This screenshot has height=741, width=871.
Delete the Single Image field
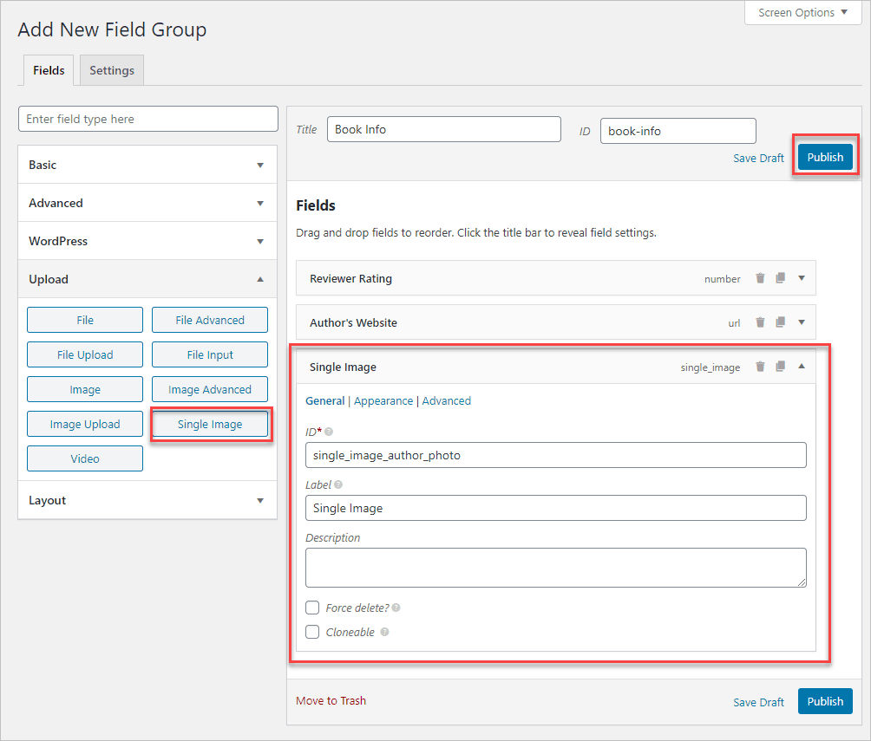pyautogui.click(x=760, y=367)
